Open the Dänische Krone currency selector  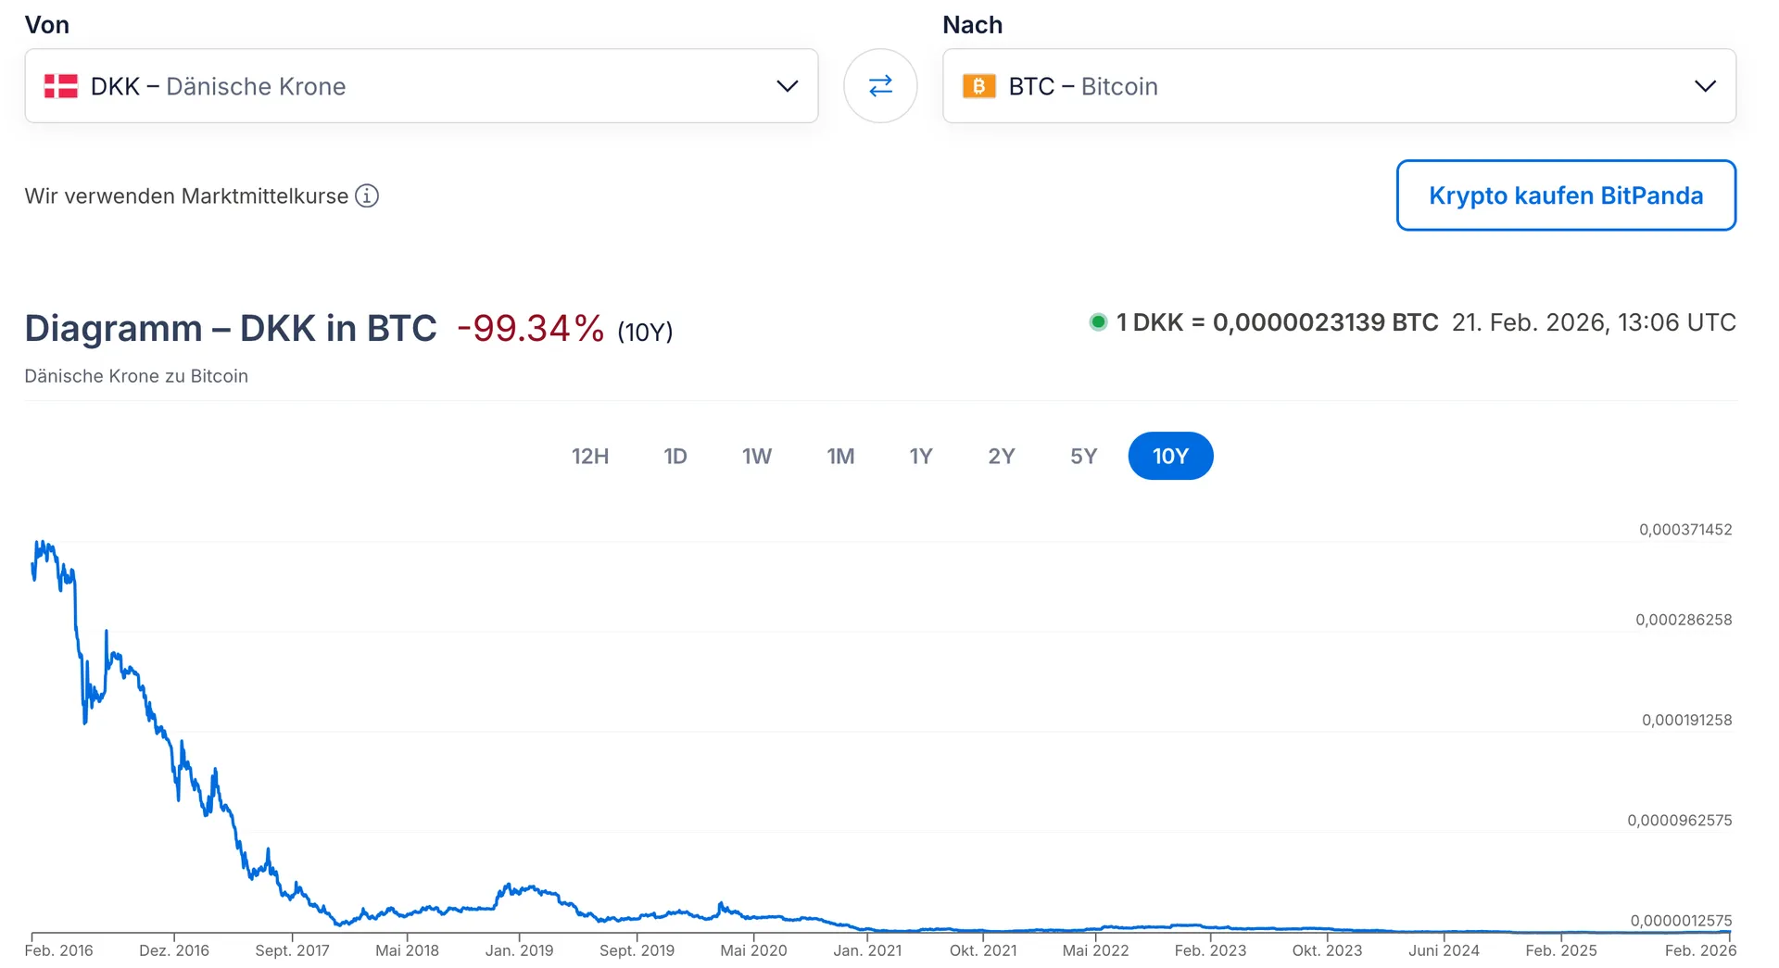point(421,86)
